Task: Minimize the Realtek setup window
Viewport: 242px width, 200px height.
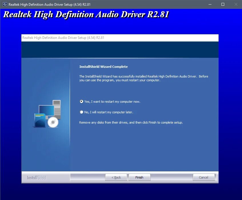Action: 210,4
